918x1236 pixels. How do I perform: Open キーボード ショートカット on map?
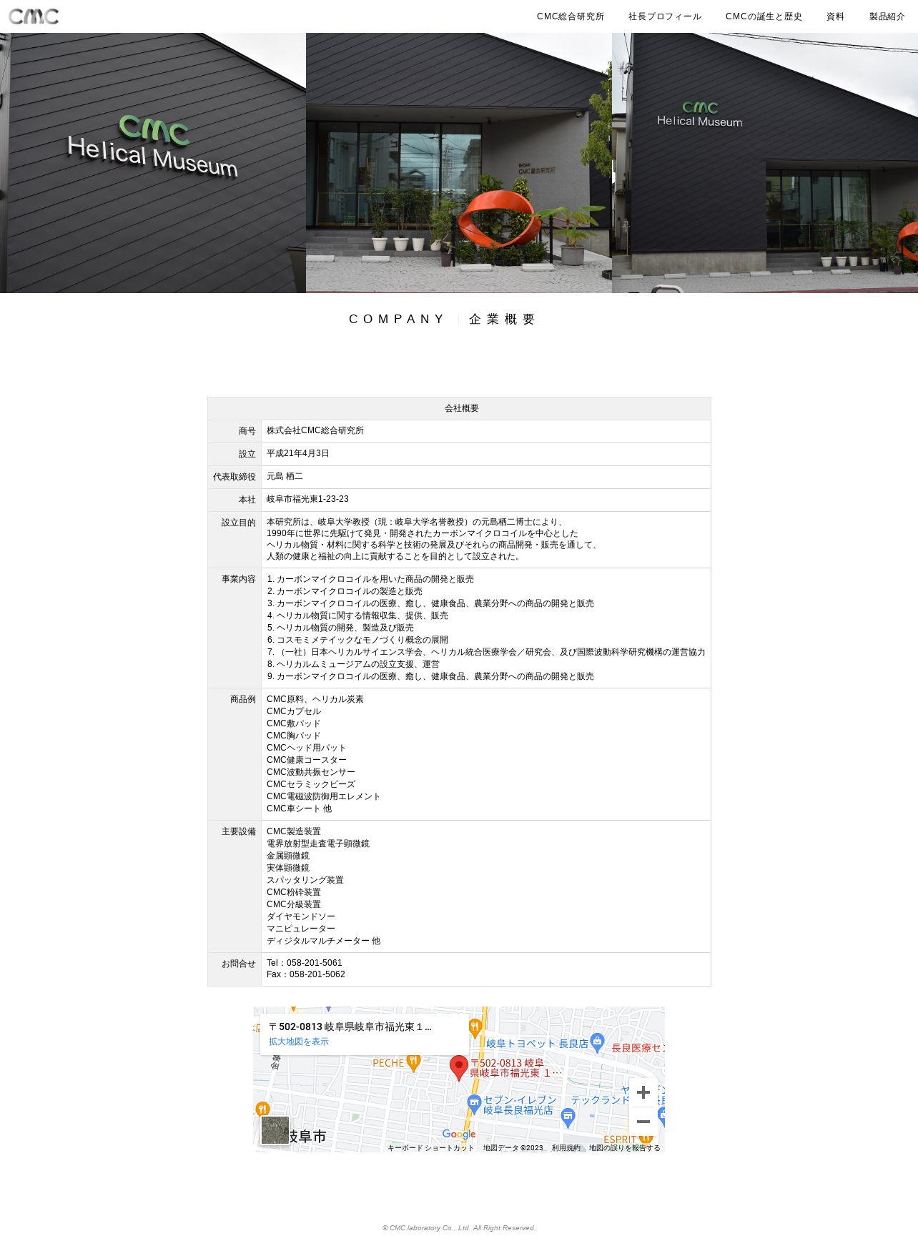click(x=430, y=1148)
